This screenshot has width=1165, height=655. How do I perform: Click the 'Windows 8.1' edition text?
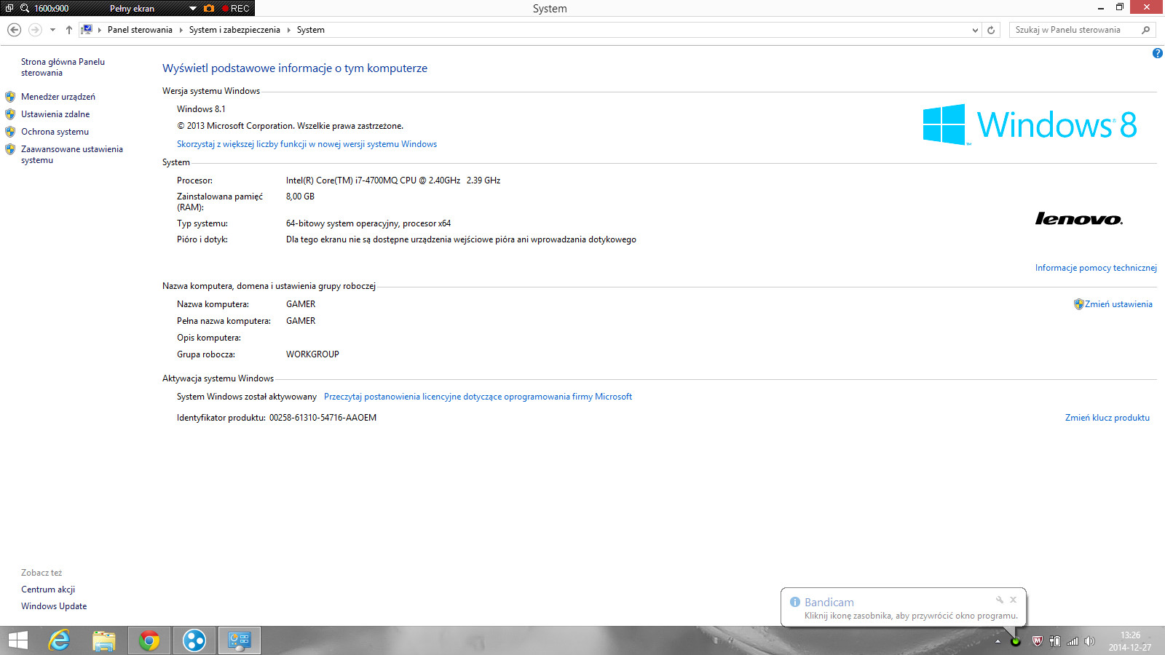point(201,109)
